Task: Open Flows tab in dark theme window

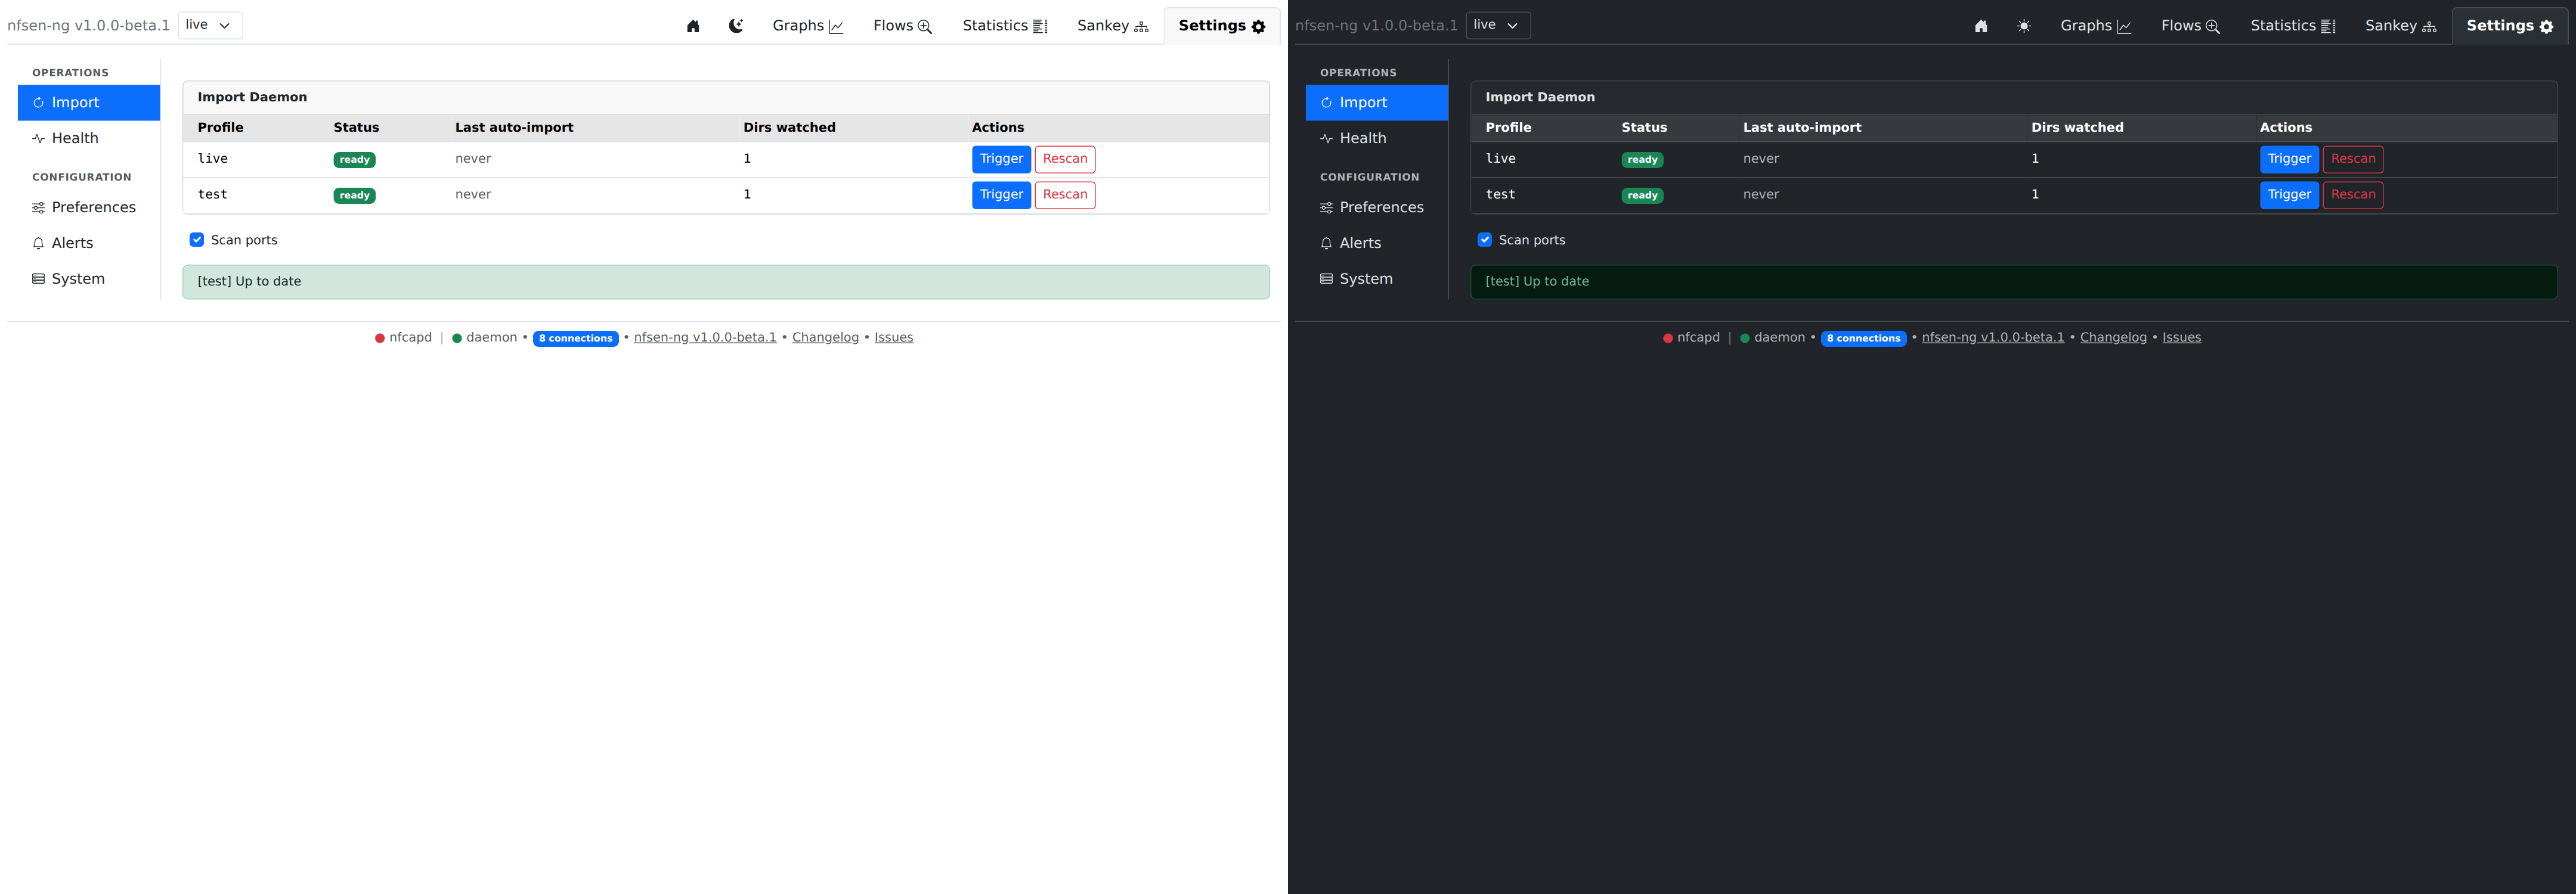Action: point(2190,26)
